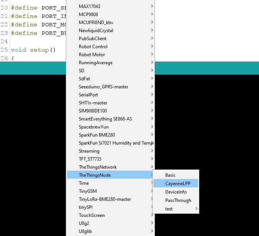
Task: Click highlighted TheThingsNode entry
Action: pos(110,175)
